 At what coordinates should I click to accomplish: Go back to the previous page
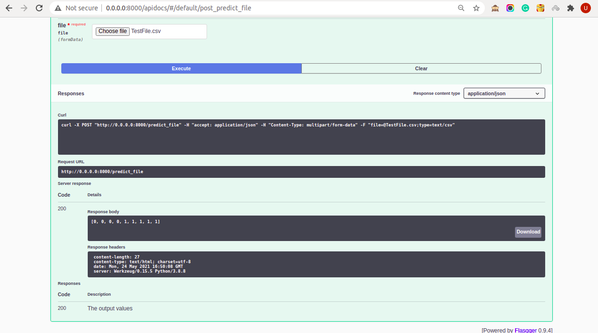9,8
